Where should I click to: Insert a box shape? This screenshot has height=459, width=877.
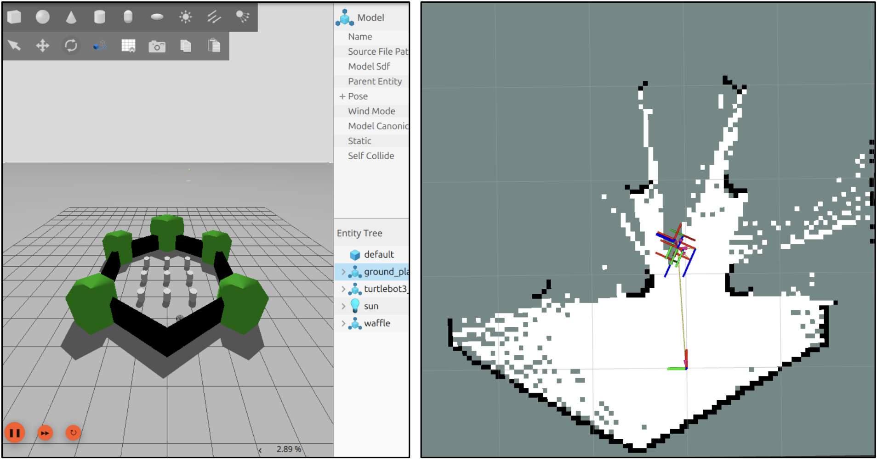14,17
